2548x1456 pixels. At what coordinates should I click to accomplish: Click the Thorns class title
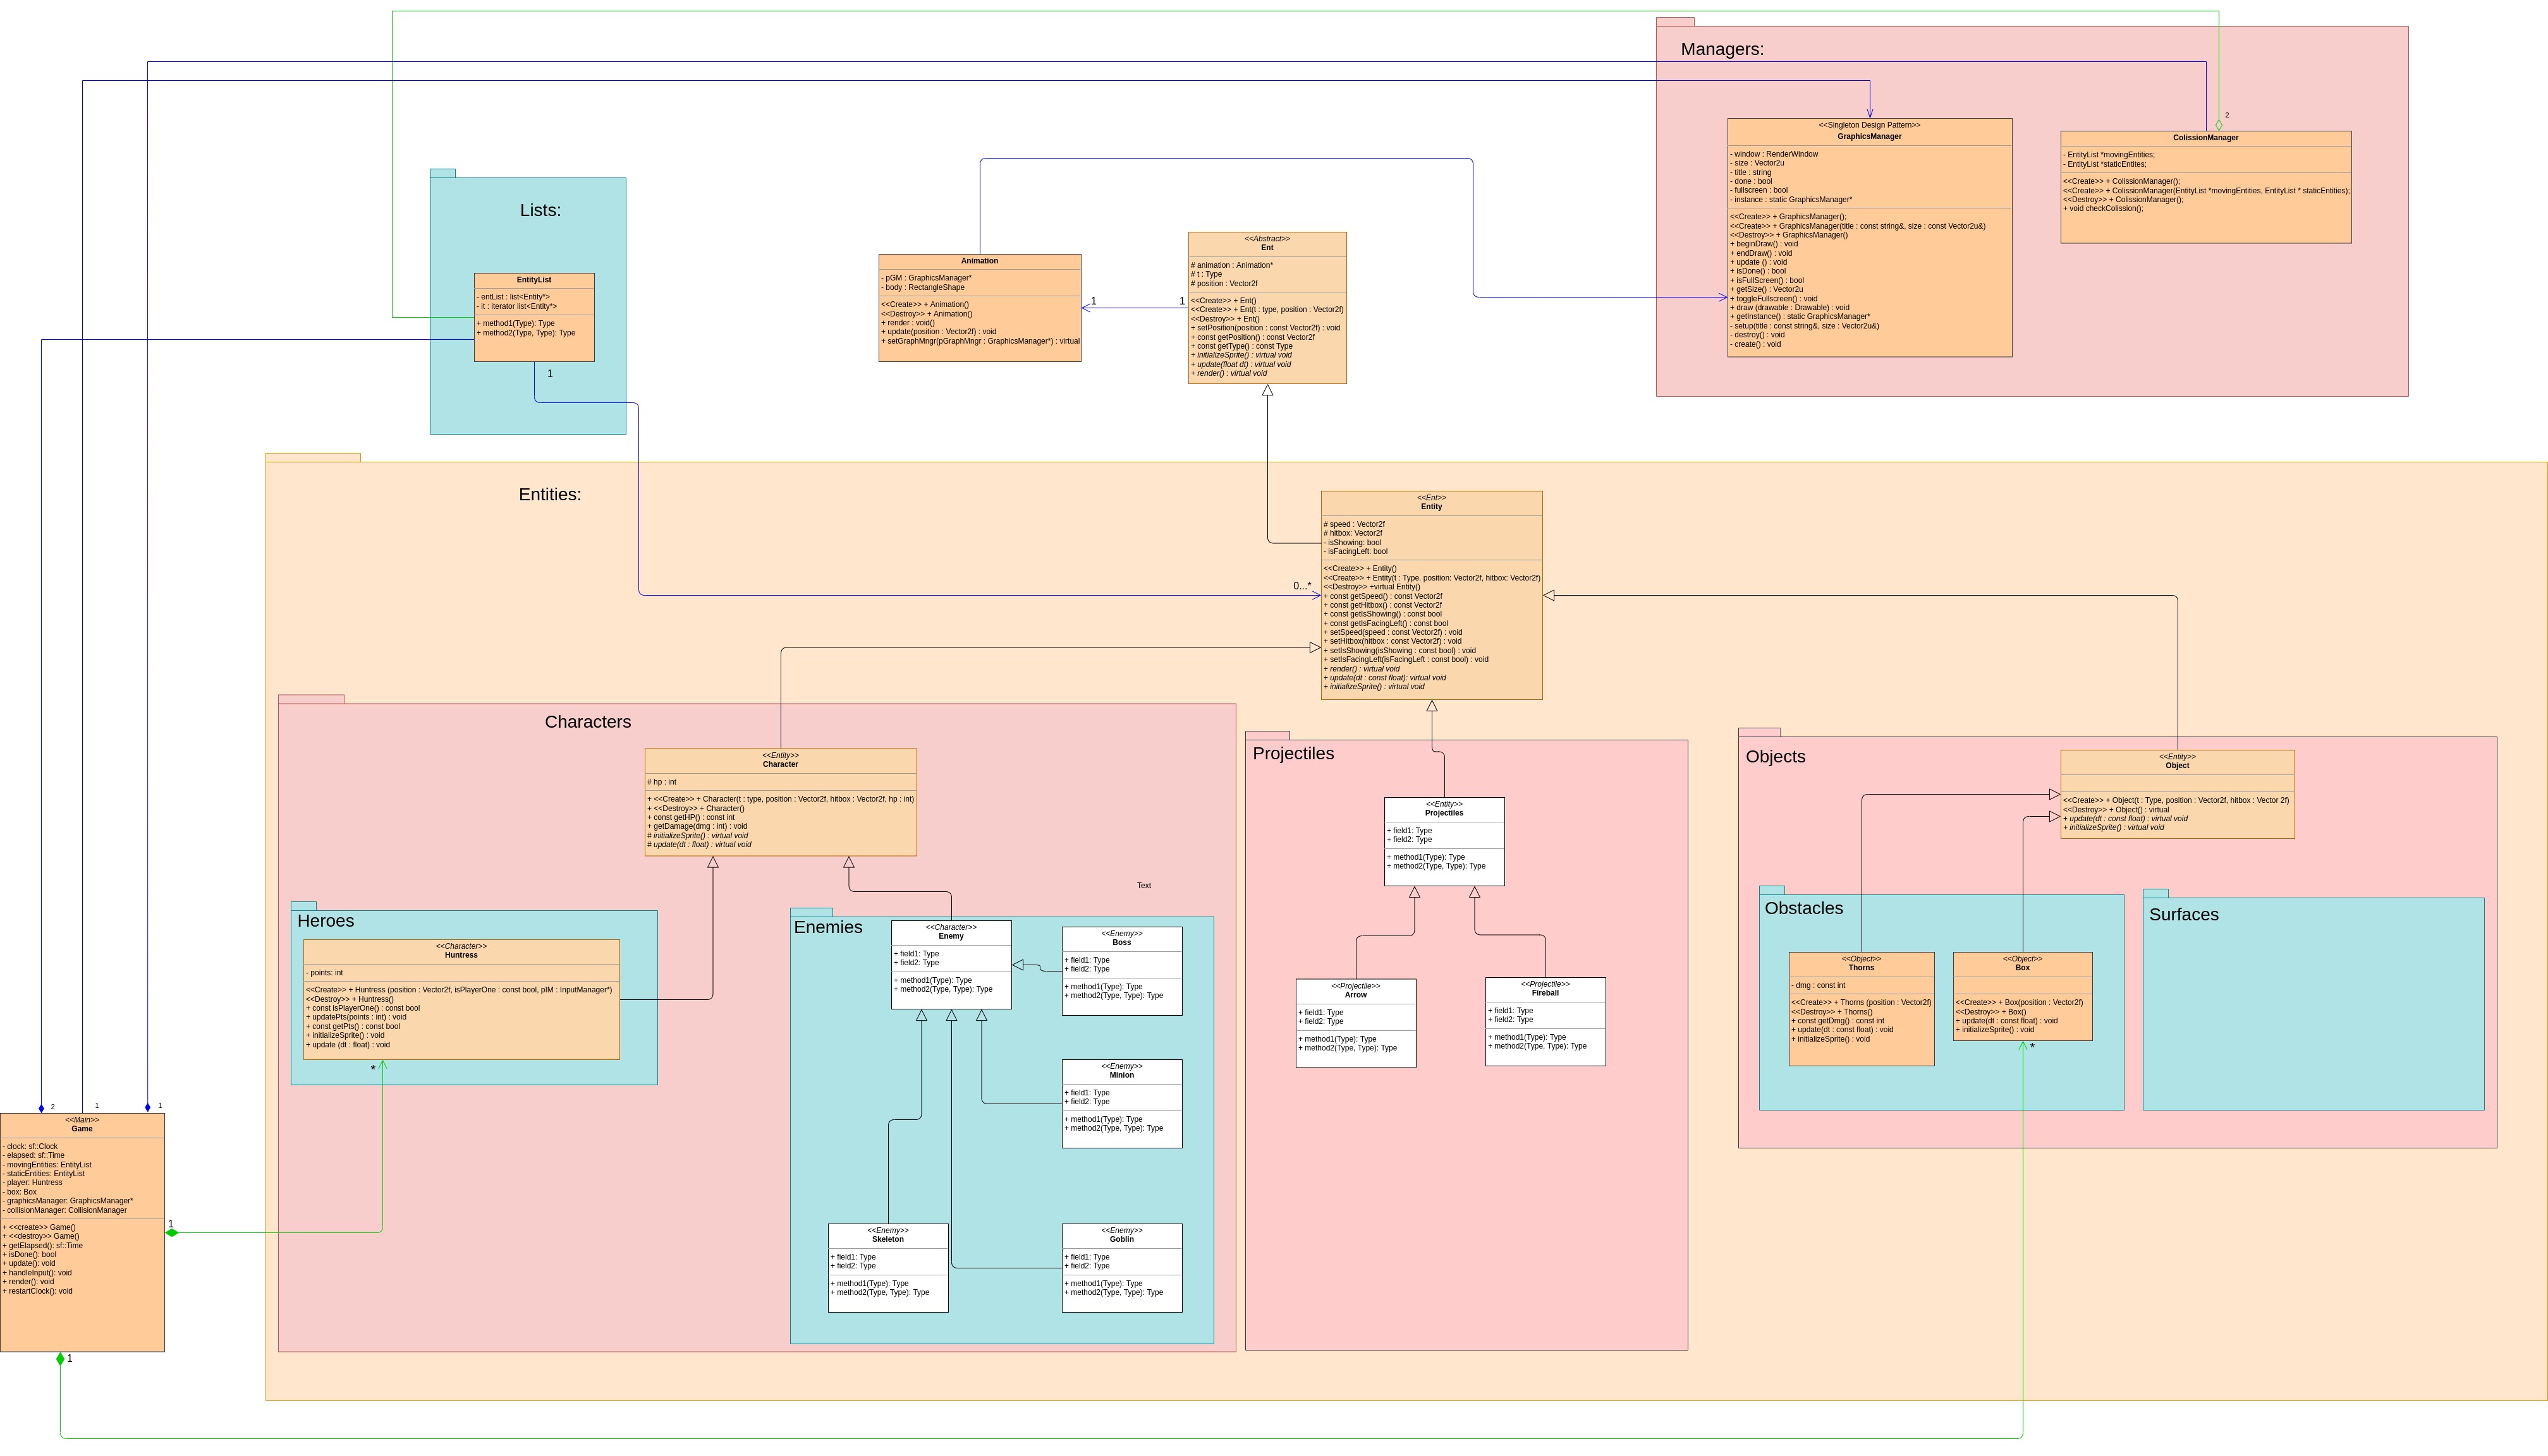(1861, 968)
